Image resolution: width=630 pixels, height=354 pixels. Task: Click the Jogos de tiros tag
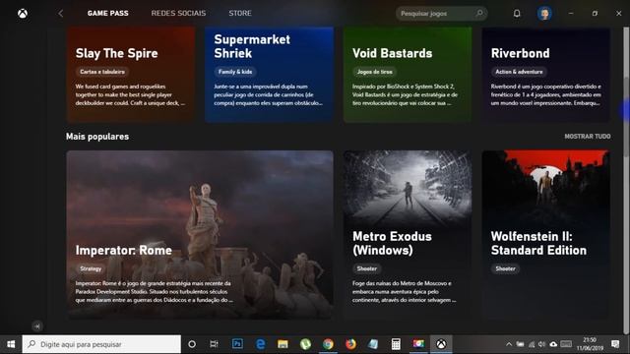pyautogui.click(x=374, y=72)
